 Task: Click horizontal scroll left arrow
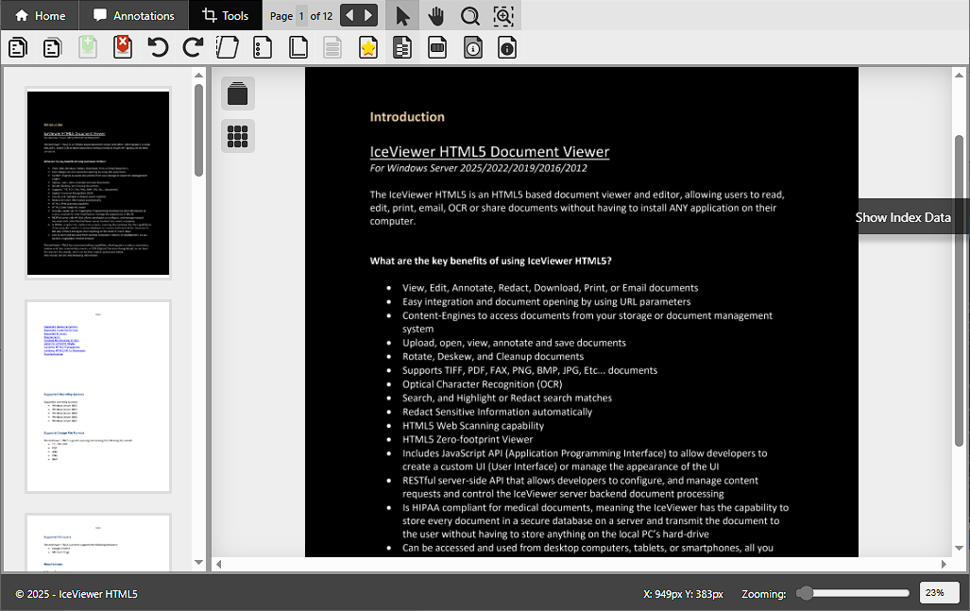click(x=218, y=564)
